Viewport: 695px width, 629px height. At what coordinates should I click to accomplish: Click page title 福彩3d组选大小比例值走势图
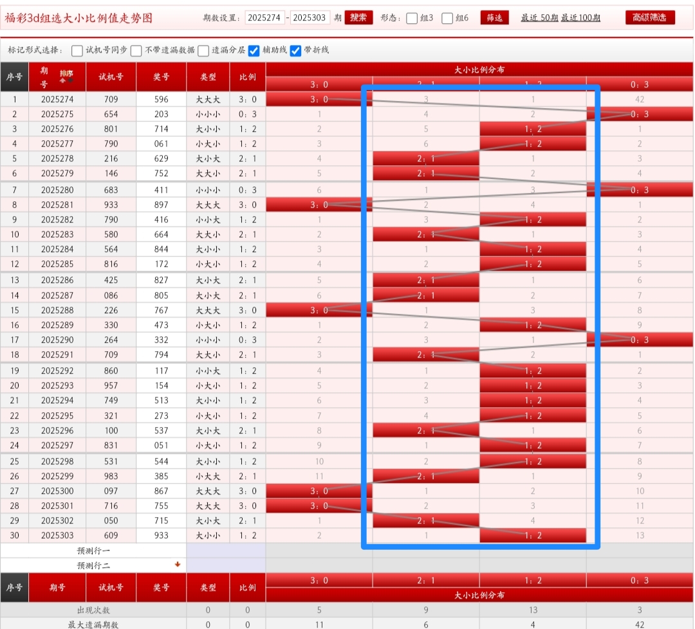coord(79,18)
